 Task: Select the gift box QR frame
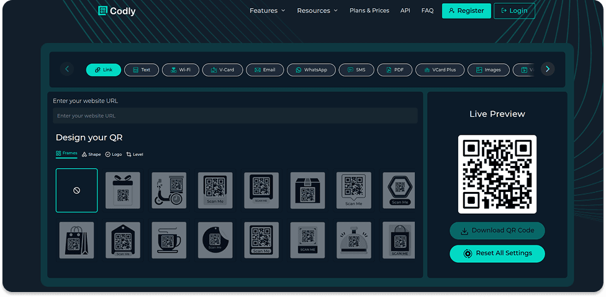[x=123, y=190]
